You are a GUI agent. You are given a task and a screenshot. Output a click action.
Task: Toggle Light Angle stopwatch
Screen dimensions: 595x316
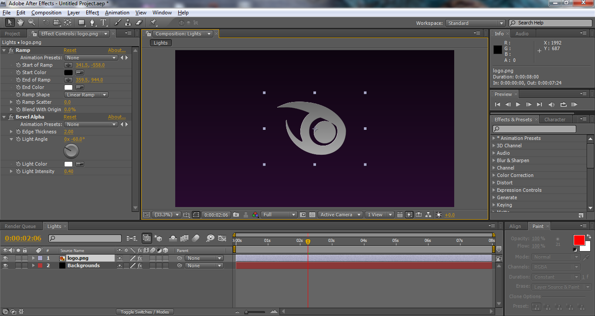18,139
